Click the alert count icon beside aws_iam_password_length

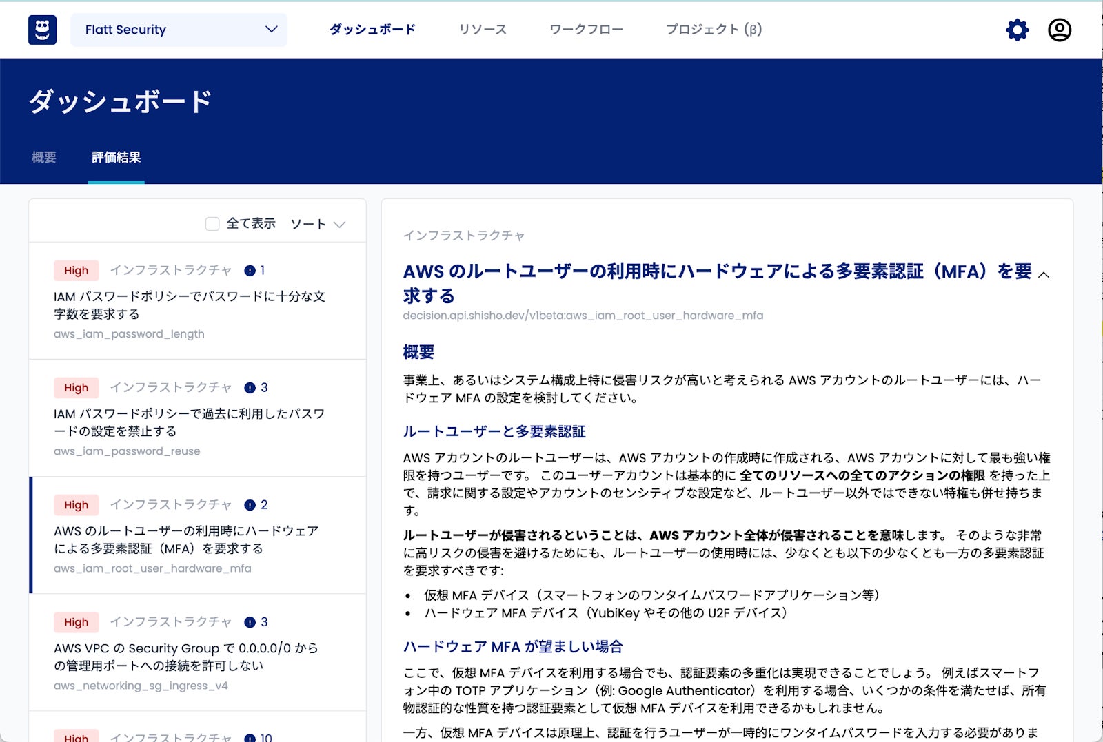pos(250,271)
